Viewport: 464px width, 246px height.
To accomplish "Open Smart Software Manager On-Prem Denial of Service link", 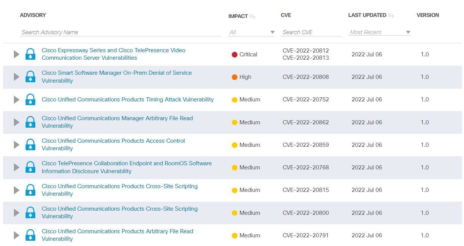I will pos(117,77).
